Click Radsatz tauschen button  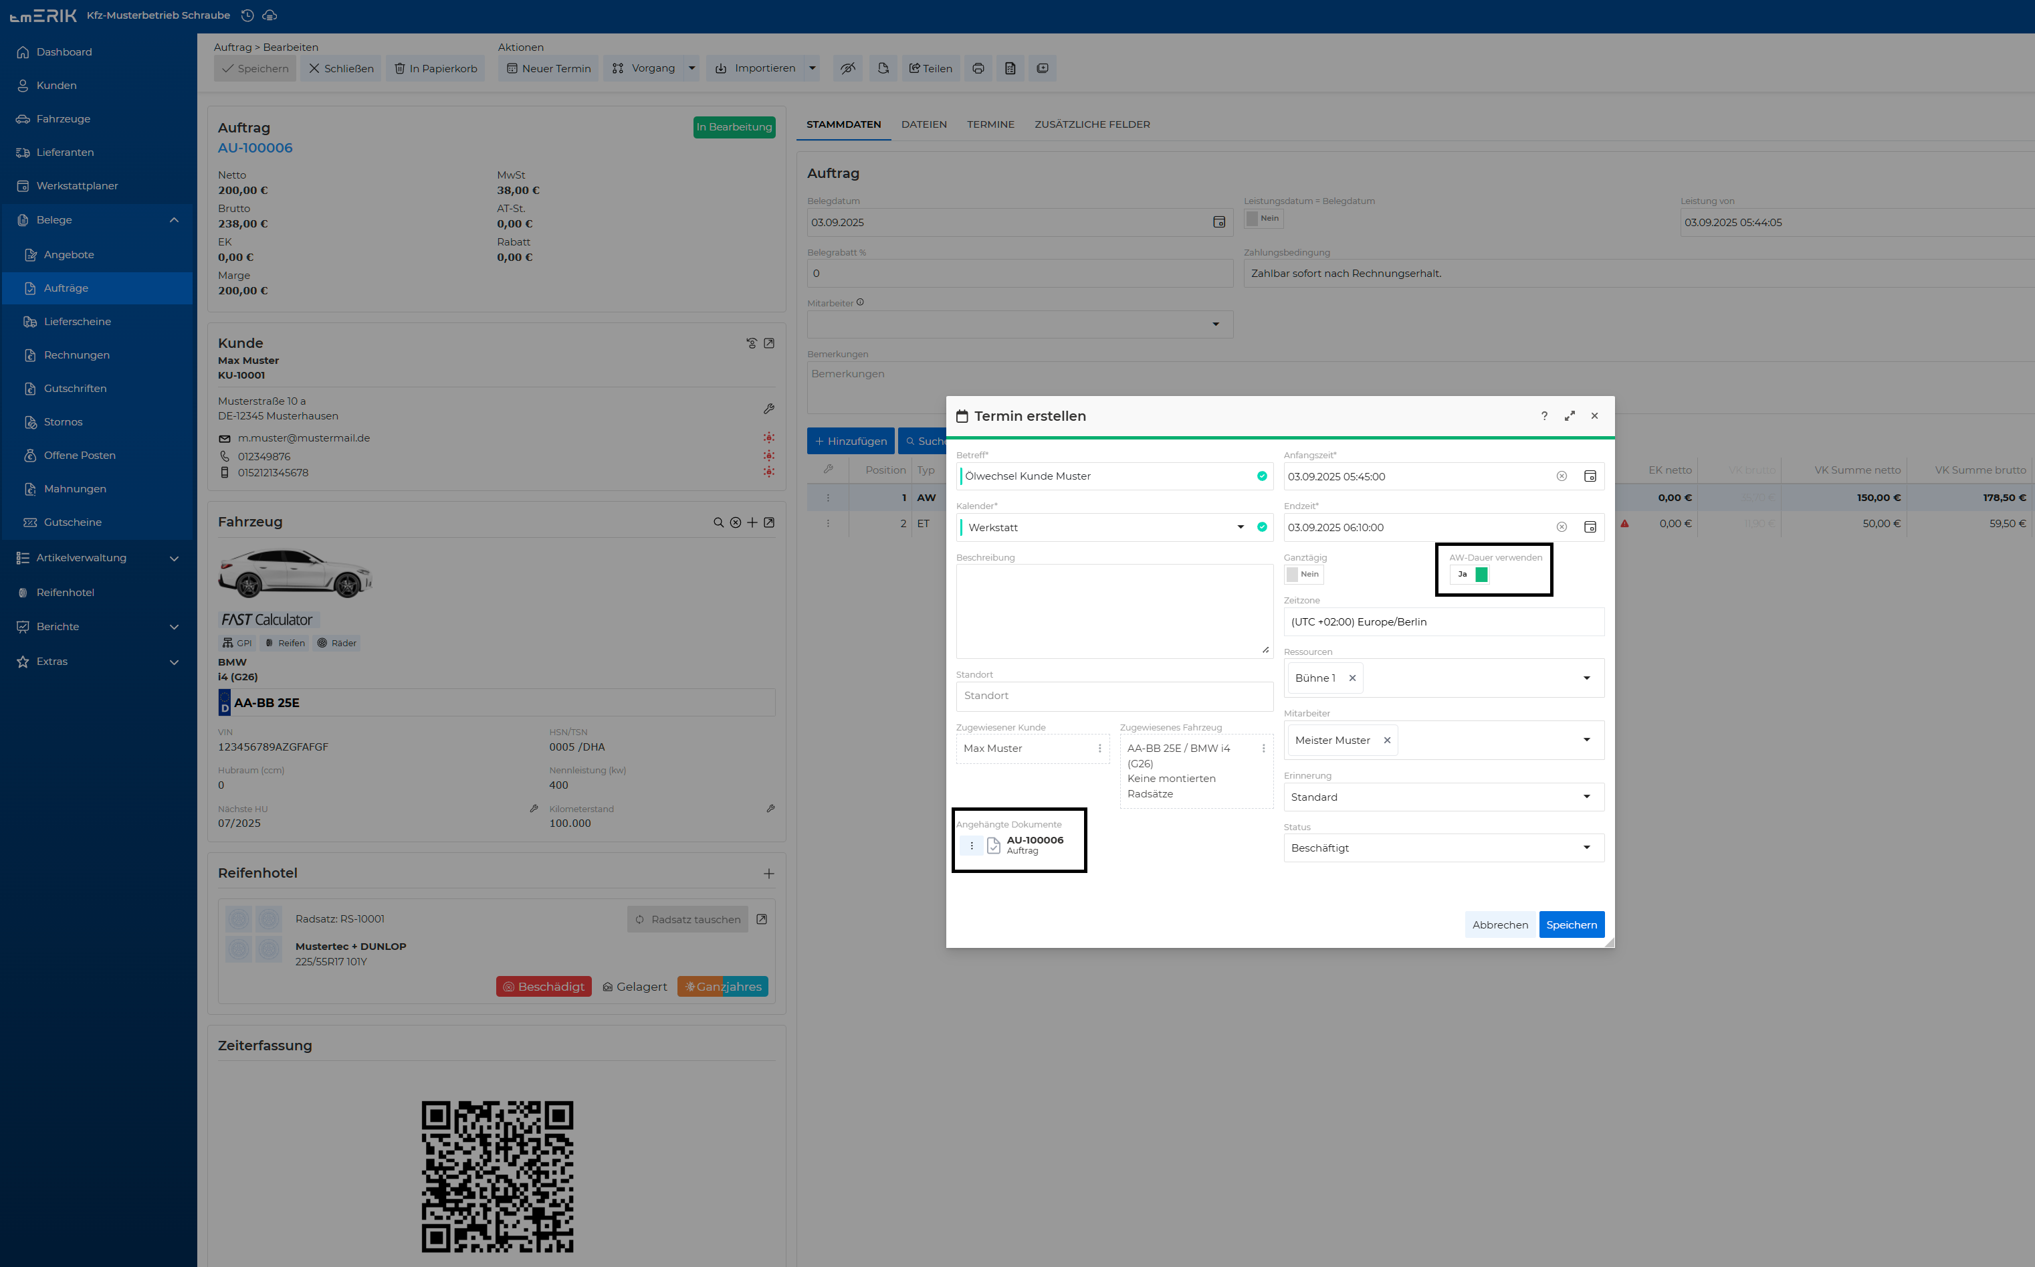687,920
